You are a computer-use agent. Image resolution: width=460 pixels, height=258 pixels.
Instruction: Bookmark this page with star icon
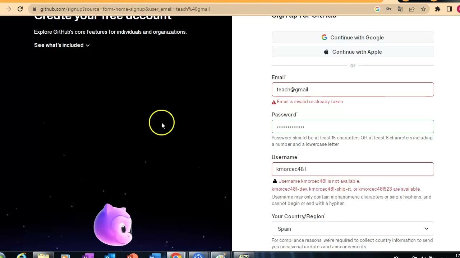coord(423,9)
